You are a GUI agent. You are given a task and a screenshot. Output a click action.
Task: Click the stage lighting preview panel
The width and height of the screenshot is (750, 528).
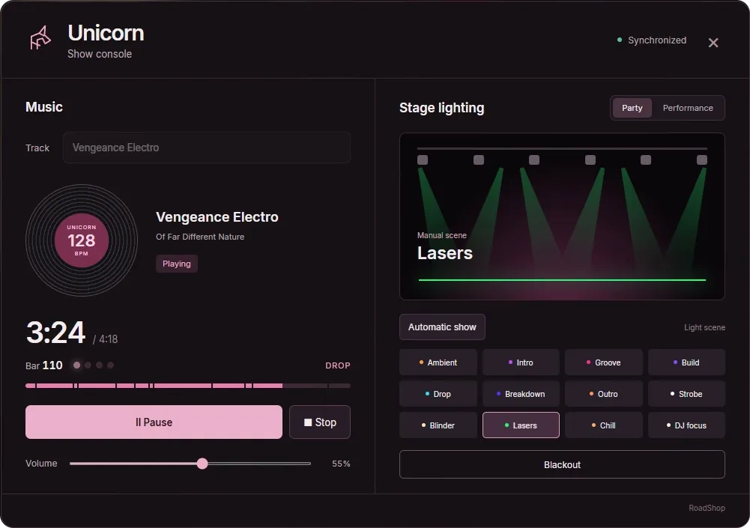pos(562,216)
